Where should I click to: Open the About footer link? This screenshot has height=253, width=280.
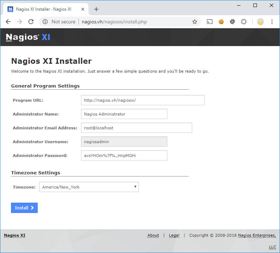pyautogui.click(x=153, y=235)
